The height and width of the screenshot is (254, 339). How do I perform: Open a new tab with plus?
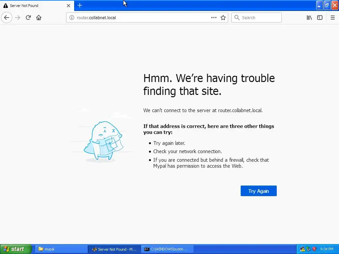tap(80, 5)
